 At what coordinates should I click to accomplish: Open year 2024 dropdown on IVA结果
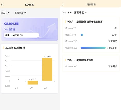(x=5, y=13)
